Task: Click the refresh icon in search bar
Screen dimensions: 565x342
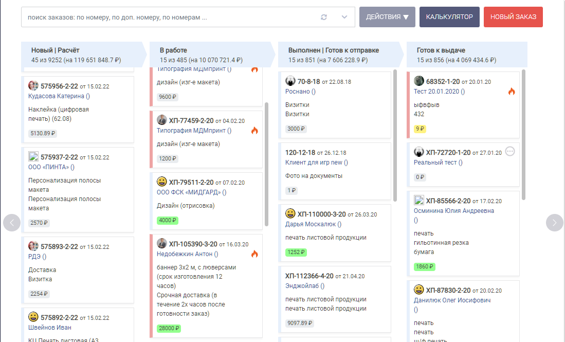Action: pyautogui.click(x=323, y=17)
